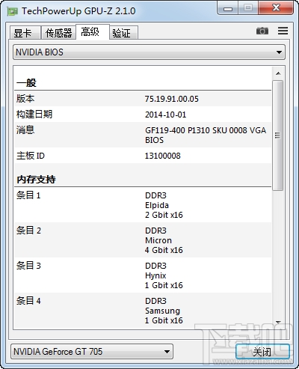
Task: Click the 一般 section header
Action: click(26, 83)
